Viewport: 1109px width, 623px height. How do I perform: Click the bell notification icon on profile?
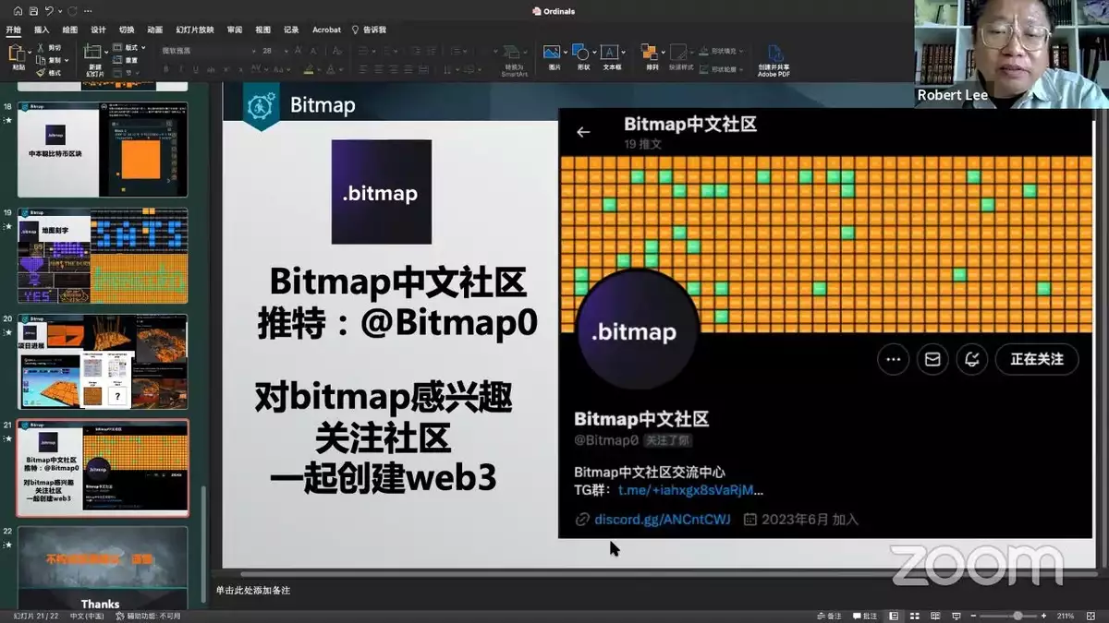coord(971,359)
